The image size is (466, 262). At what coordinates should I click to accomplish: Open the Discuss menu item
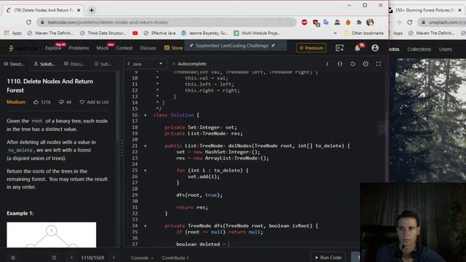coord(148,48)
